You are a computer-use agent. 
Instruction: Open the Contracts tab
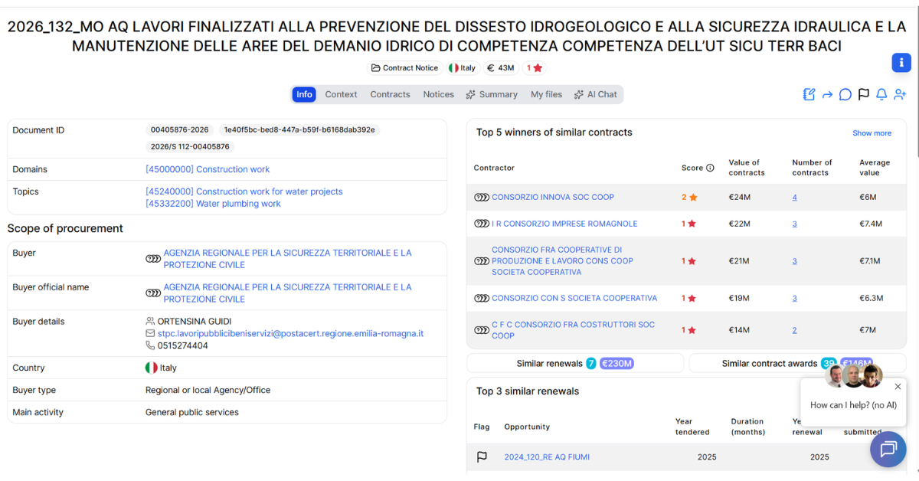point(390,94)
